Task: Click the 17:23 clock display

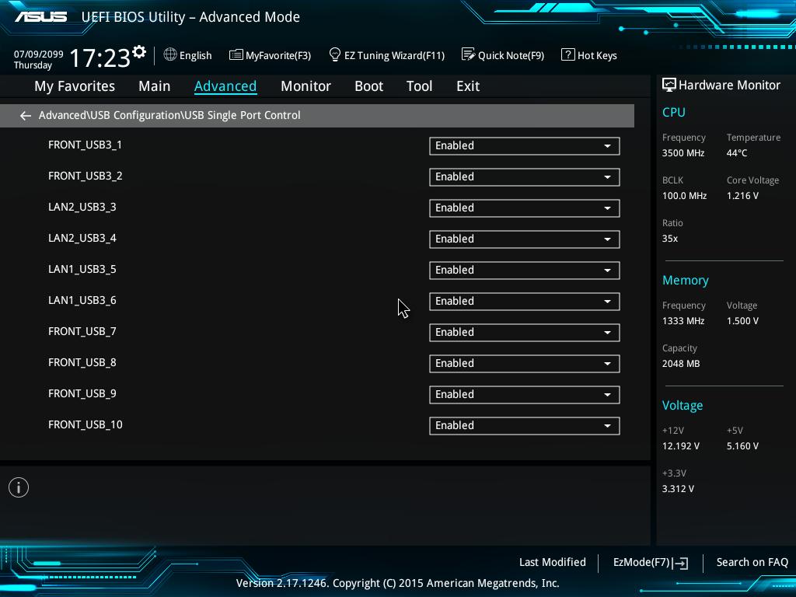Action: 99,58
